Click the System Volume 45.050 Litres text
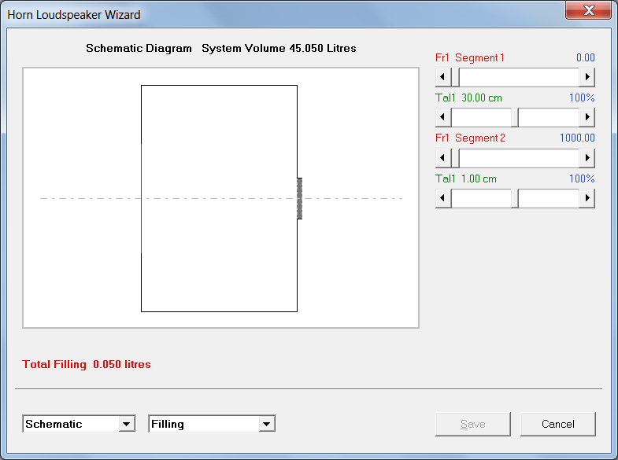This screenshot has height=460, width=618. click(x=279, y=48)
